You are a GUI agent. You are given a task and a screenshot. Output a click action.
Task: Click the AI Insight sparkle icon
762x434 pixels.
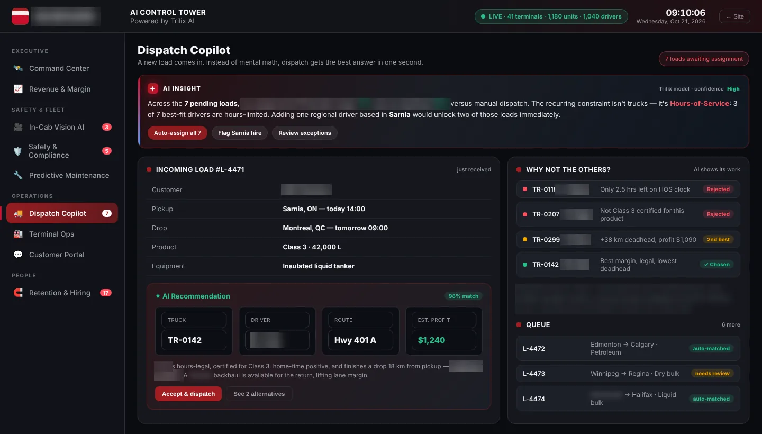point(153,88)
